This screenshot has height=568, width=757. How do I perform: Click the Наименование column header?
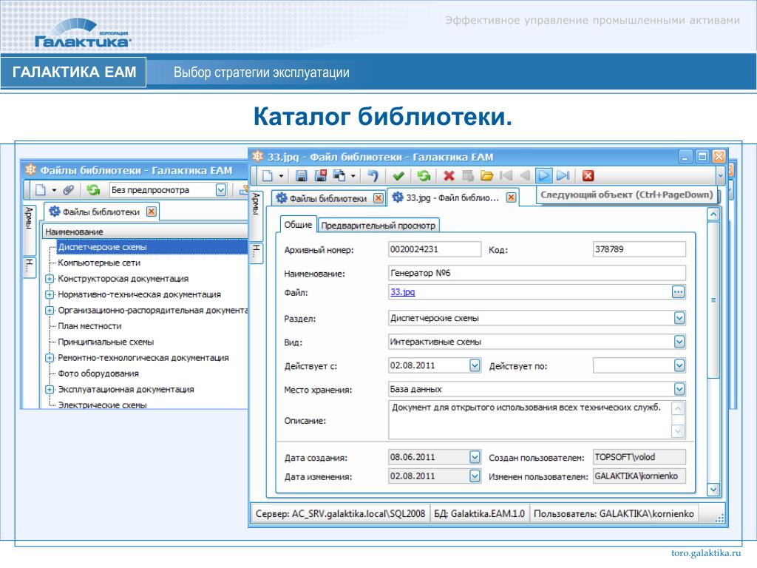click(x=145, y=231)
